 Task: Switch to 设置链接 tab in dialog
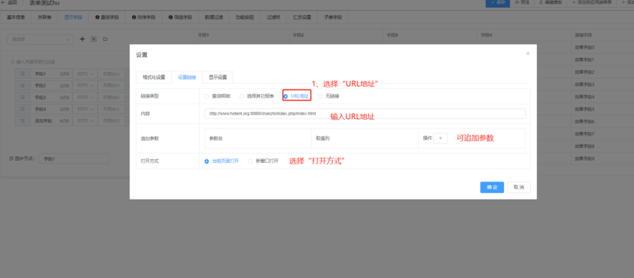coord(186,77)
